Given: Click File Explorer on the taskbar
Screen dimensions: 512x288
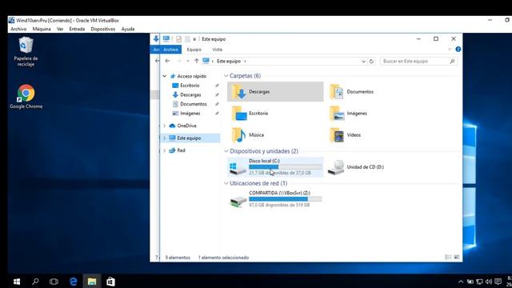Looking at the screenshot, I should (92, 282).
